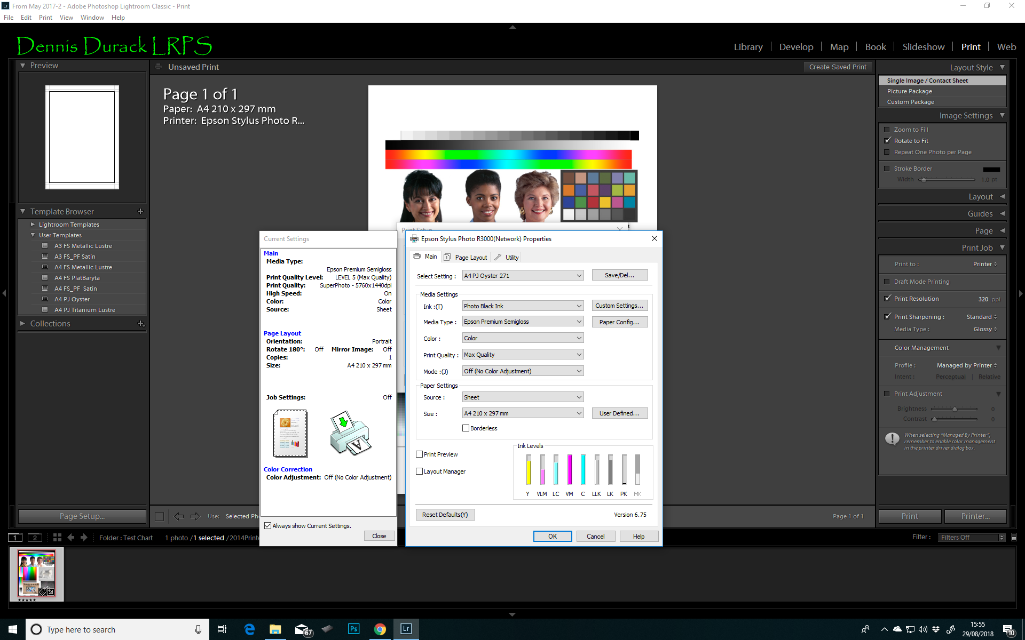Open the Develop module
Screen dimensions: 1025x640
[796, 47]
